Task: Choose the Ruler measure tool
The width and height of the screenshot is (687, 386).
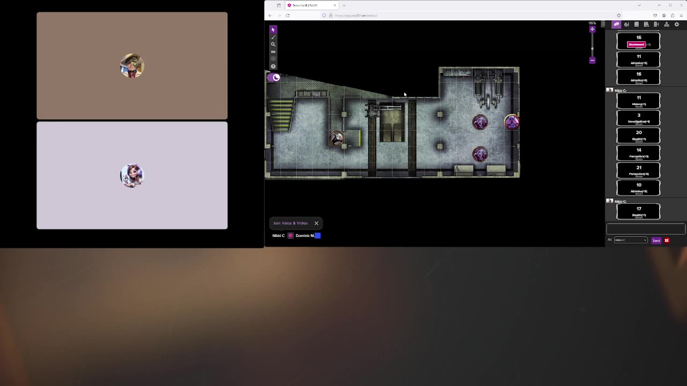Action: (273, 51)
